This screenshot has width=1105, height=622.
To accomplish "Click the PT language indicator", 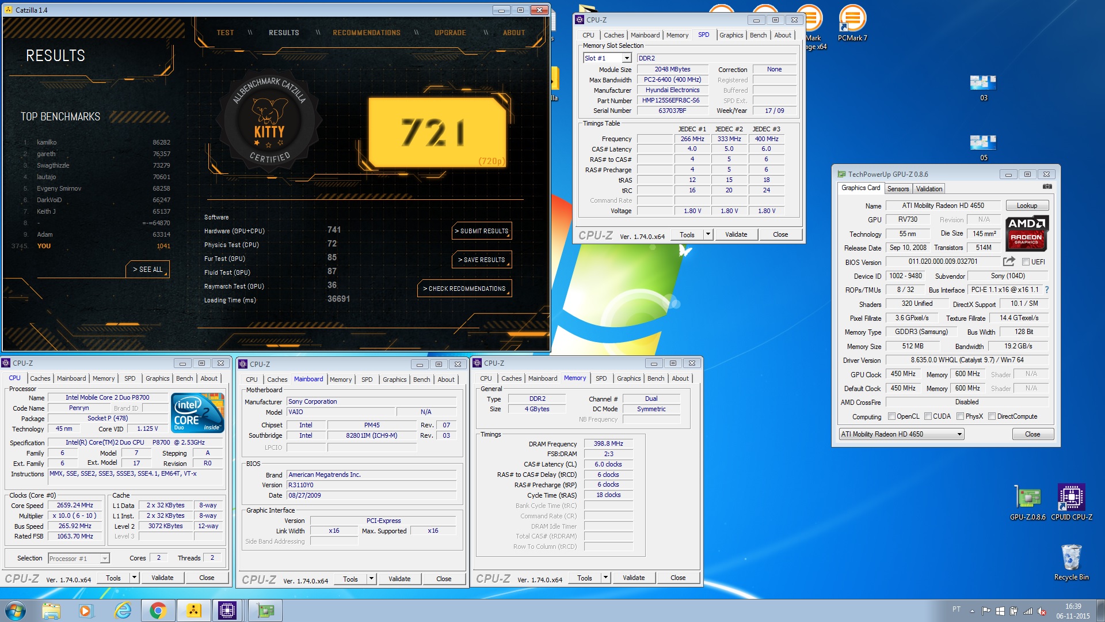I will pos(956,609).
